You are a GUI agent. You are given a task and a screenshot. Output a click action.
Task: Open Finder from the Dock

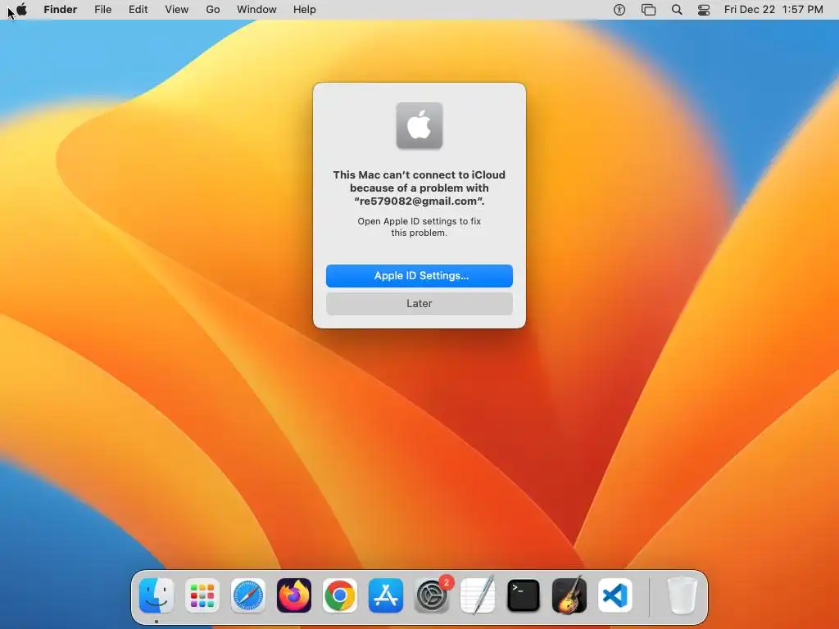[156, 595]
